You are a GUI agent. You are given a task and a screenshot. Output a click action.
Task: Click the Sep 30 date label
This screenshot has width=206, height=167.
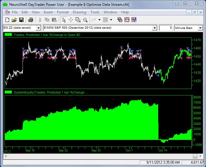pos(96,151)
